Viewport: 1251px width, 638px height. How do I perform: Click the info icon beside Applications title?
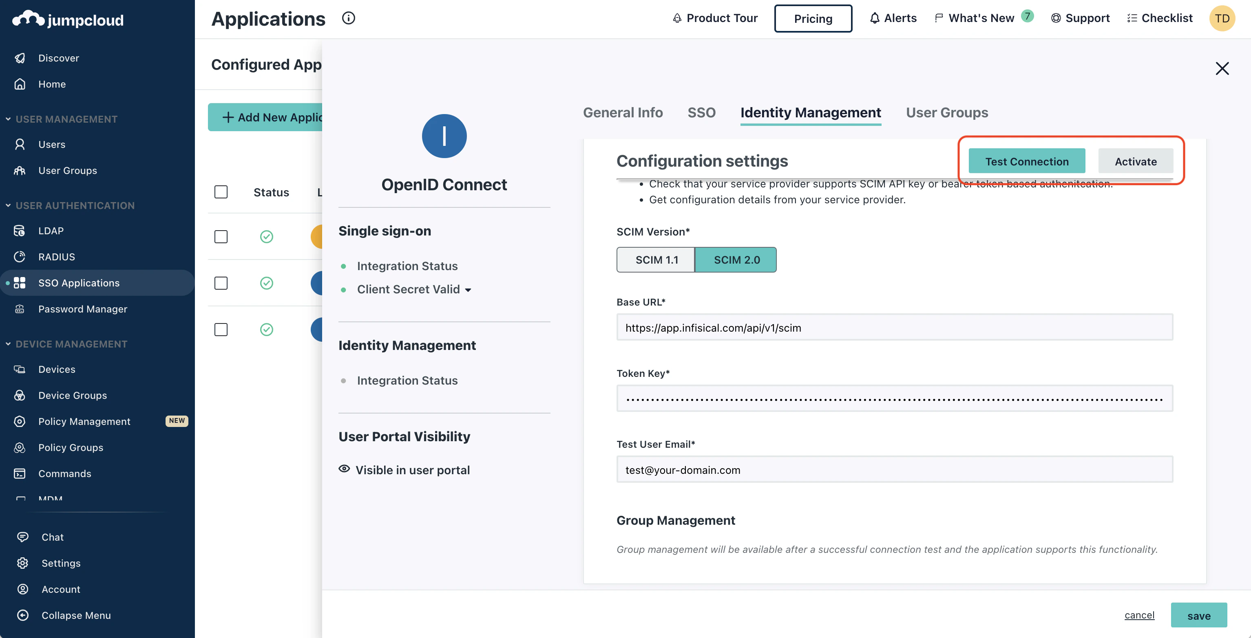349,18
